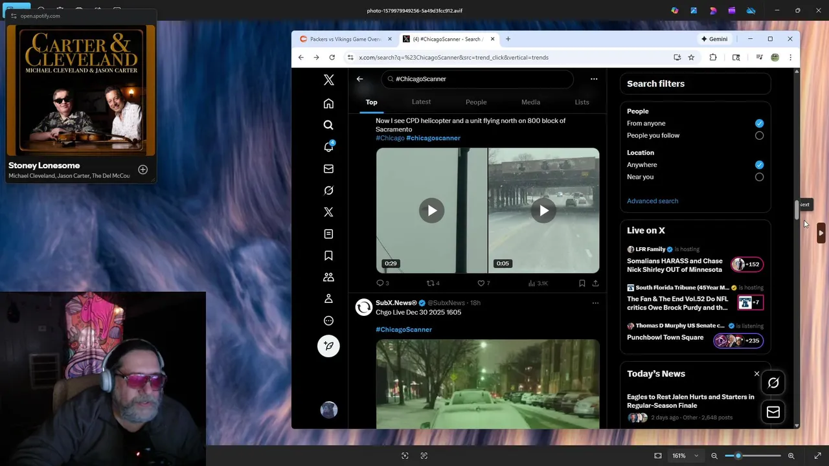Open the Chrome Extensions puzzle icon
The width and height of the screenshot is (829, 466).
tap(713, 58)
